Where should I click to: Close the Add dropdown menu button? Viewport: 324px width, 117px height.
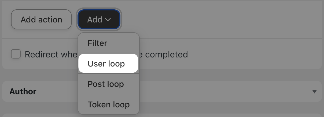tap(99, 19)
